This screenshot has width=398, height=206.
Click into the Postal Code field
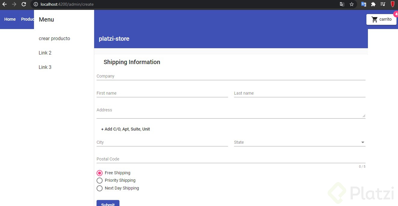[x=231, y=159]
